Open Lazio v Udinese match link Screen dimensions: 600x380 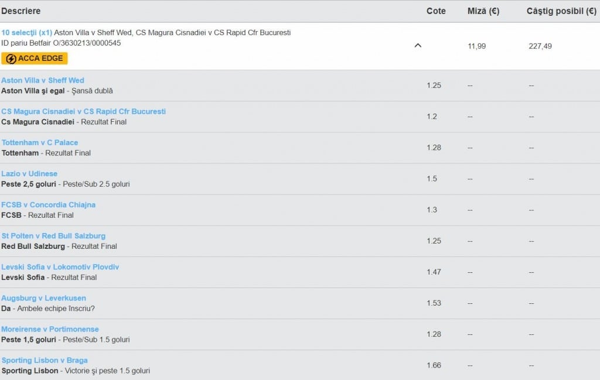[x=29, y=173]
